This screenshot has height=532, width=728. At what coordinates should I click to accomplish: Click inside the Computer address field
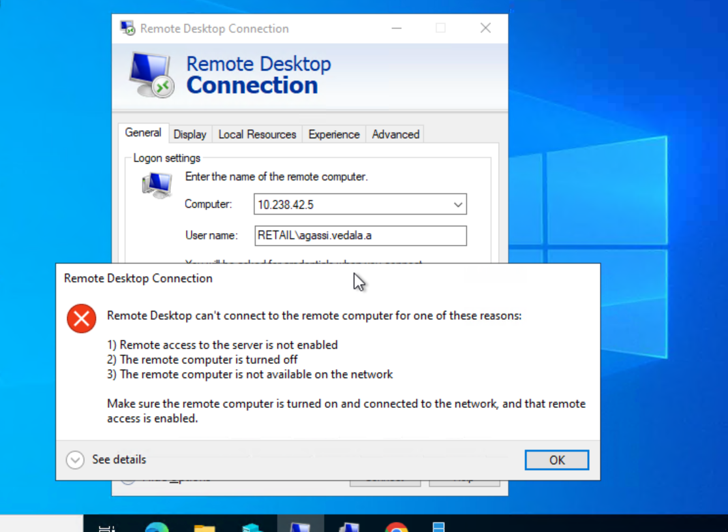tap(352, 204)
